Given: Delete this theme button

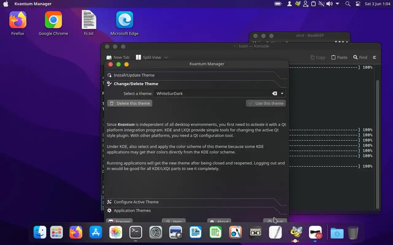Looking at the screenshot, I should pyautogui.click(x=130, y=103).
